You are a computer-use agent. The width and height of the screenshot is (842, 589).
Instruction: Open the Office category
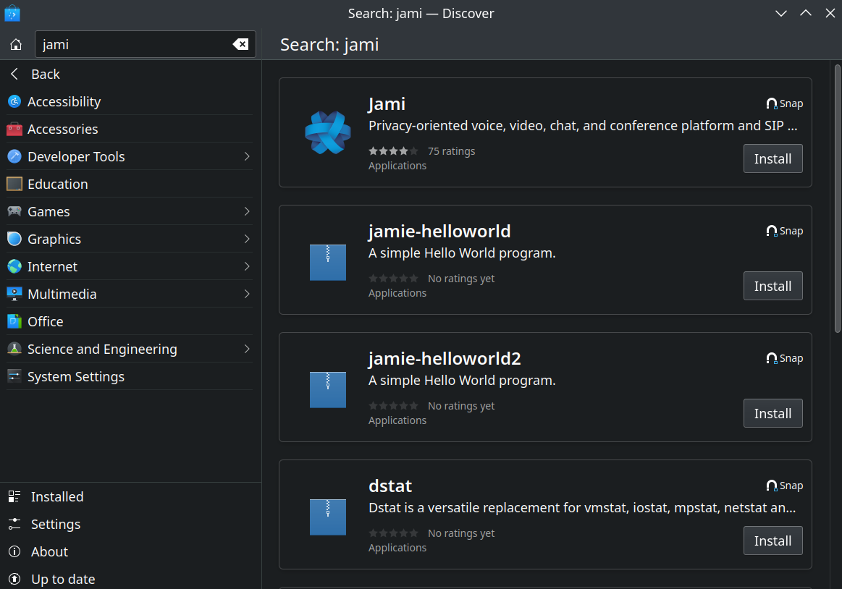pyautogui.click(x=130, y=321)
